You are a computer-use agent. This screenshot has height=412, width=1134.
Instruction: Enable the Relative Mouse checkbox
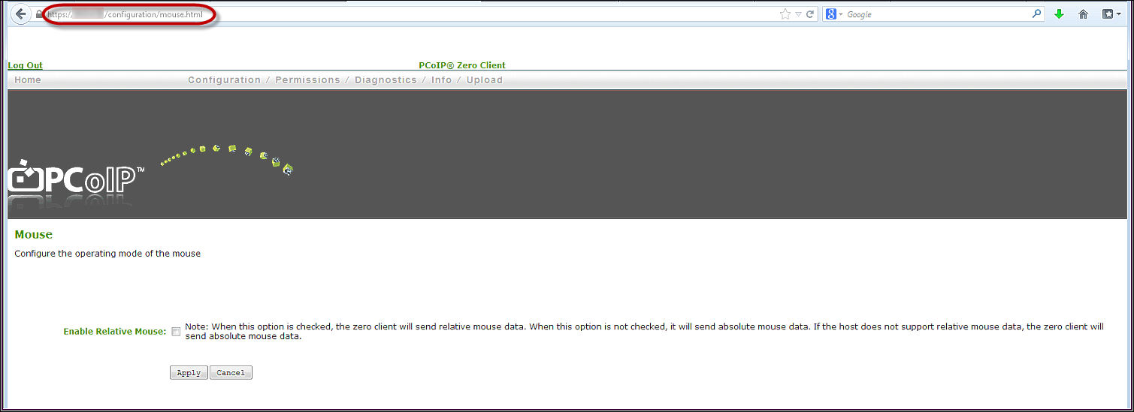(x=176, y=332)
